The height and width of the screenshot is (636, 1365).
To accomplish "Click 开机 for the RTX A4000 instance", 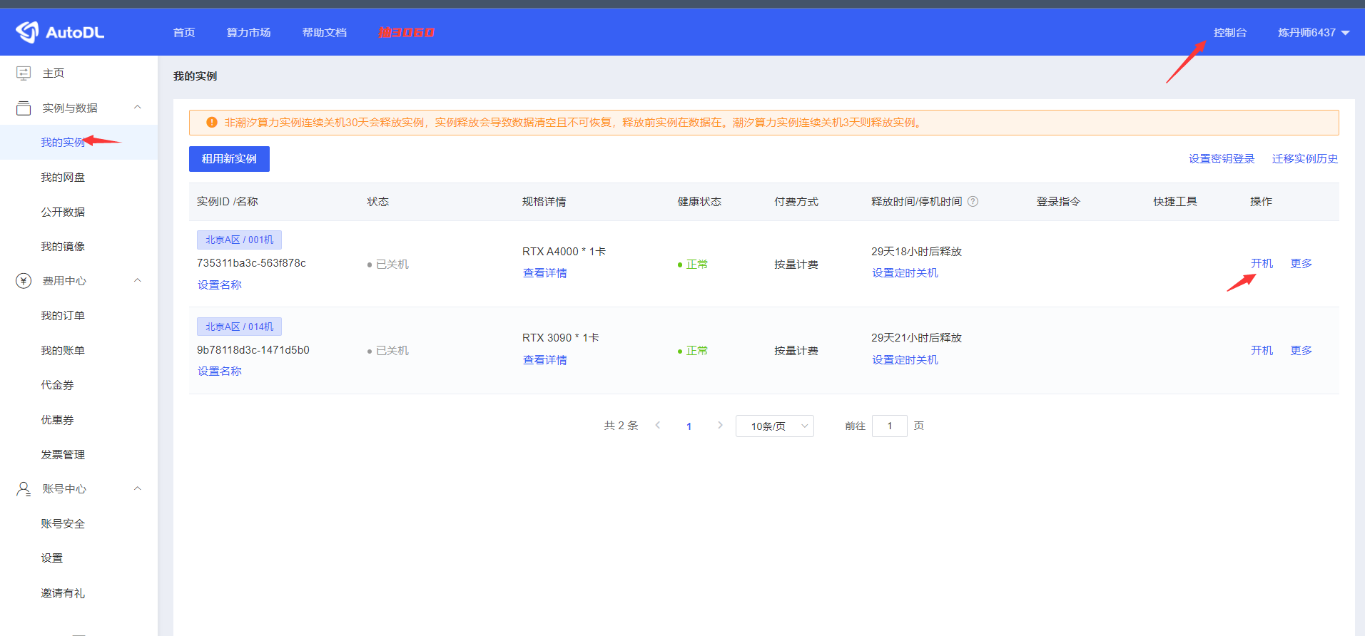I will click(x=1262, y=264).
